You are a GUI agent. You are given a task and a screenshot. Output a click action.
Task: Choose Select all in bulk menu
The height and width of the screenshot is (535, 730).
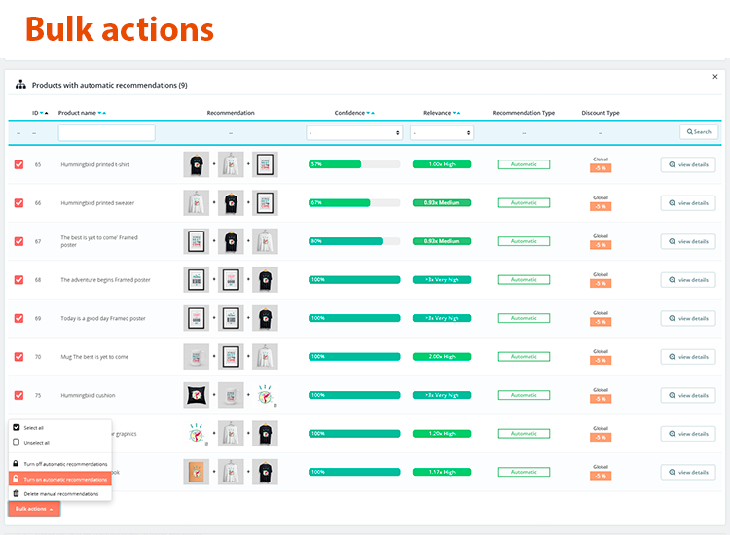(59, 428)
